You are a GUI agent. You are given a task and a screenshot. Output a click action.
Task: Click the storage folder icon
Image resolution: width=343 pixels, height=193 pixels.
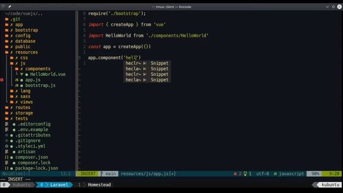[x=7, y=113]
